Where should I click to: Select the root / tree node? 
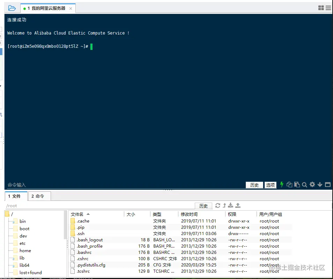coord(9,214)
